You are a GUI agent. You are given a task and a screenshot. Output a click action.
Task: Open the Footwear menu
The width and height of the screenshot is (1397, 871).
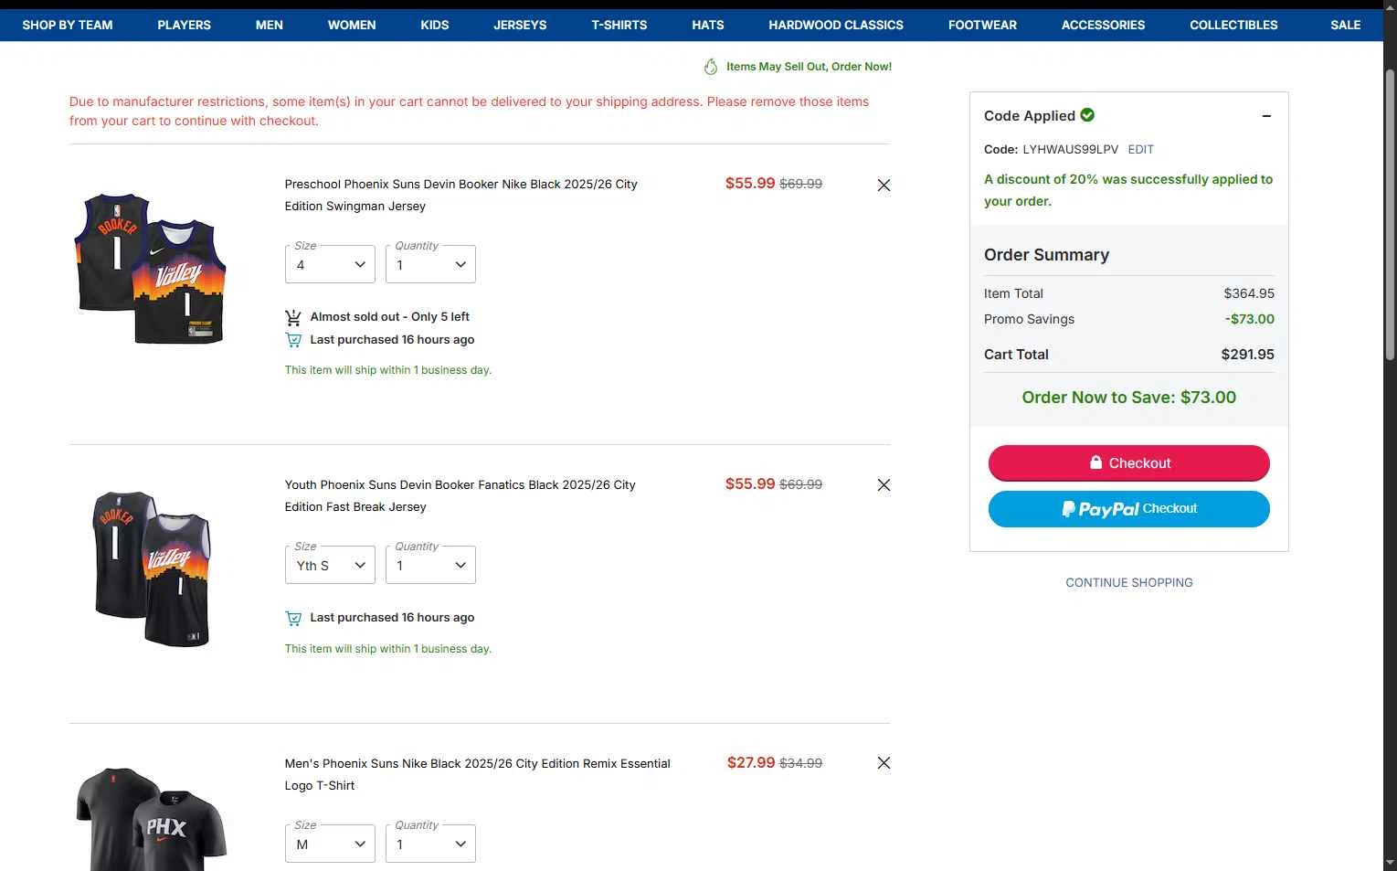(982, 25)
